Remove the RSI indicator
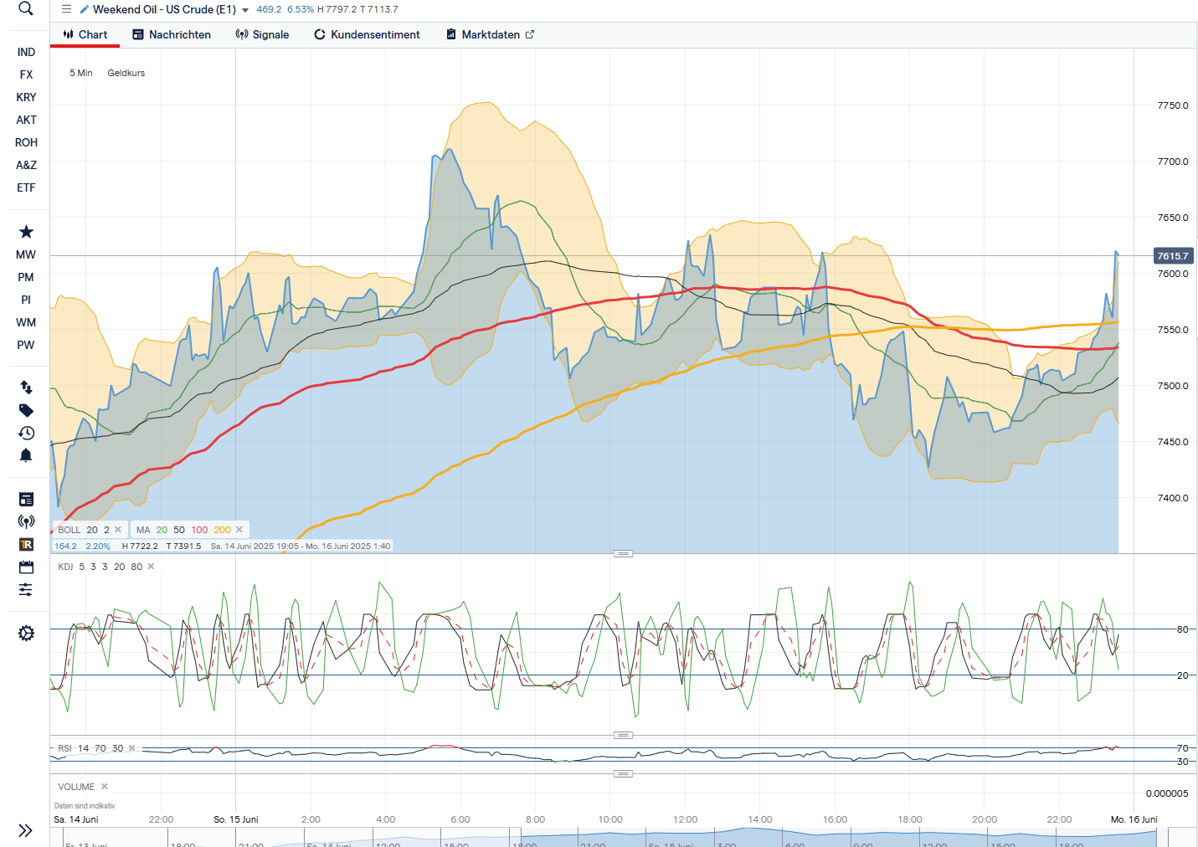This screenshot has height=847, width=1198. click(x=132, y=748)
